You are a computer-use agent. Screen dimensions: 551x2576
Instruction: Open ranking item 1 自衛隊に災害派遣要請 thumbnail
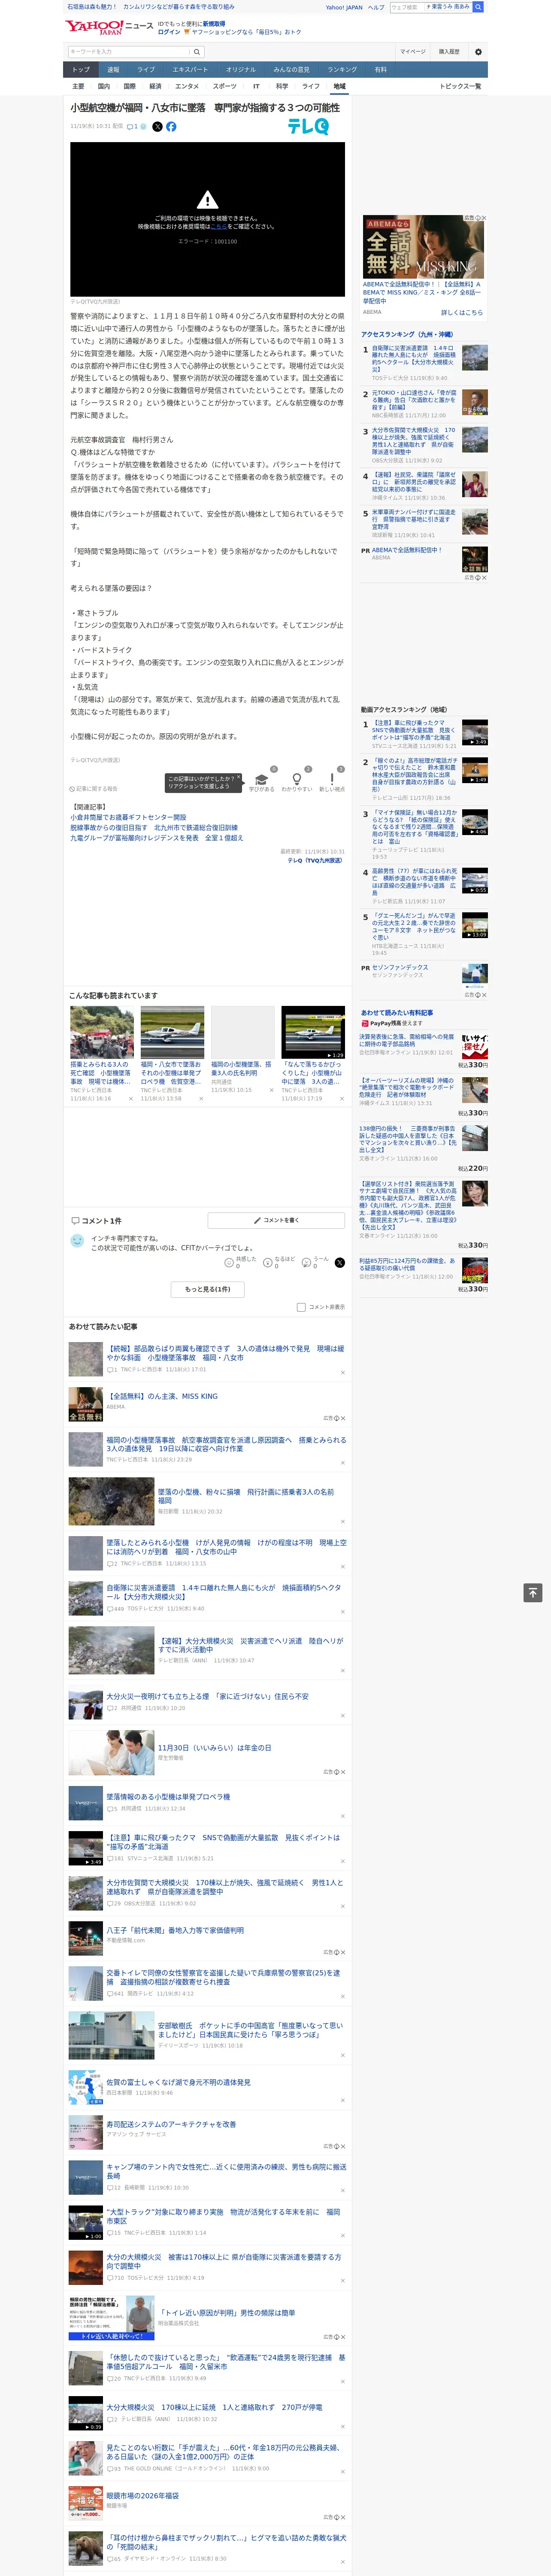coord(475,357)
